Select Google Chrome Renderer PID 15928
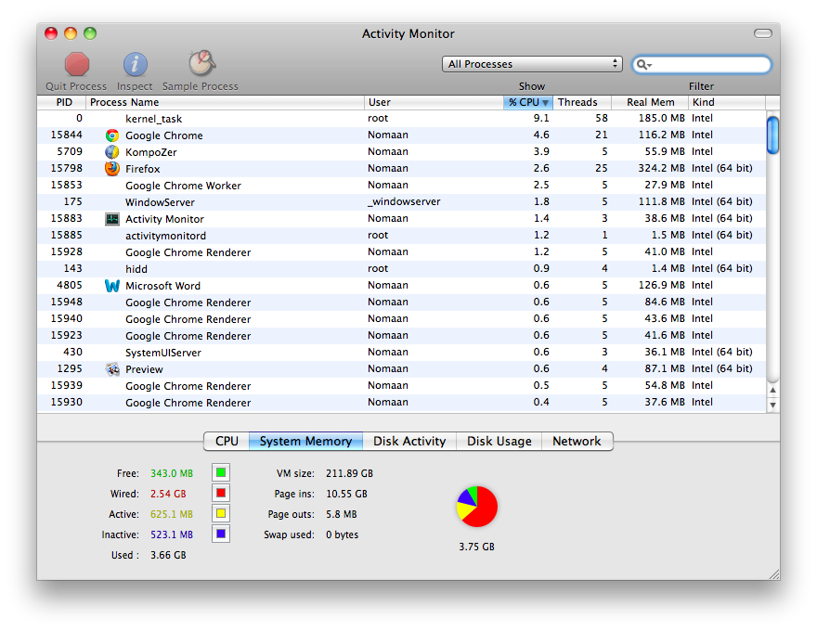The width and height of the screenshot is (817, 631). tap(401, 252)
